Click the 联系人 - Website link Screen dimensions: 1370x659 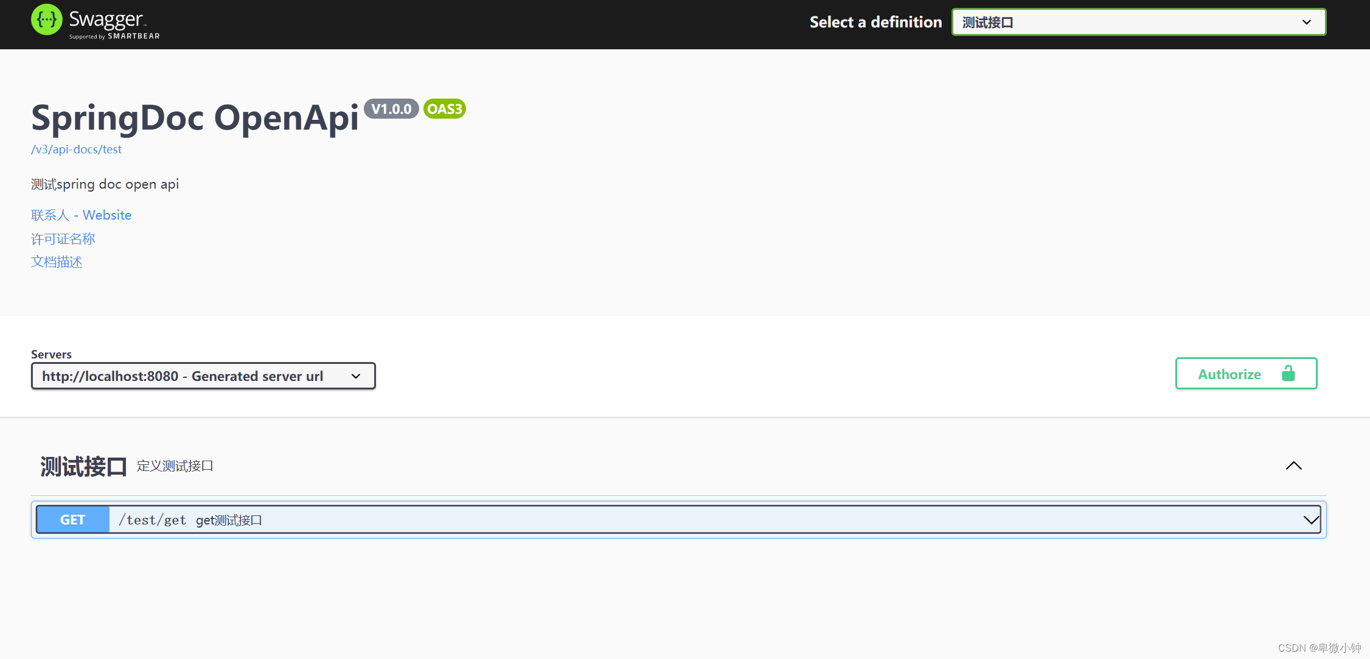coord(82,215)
